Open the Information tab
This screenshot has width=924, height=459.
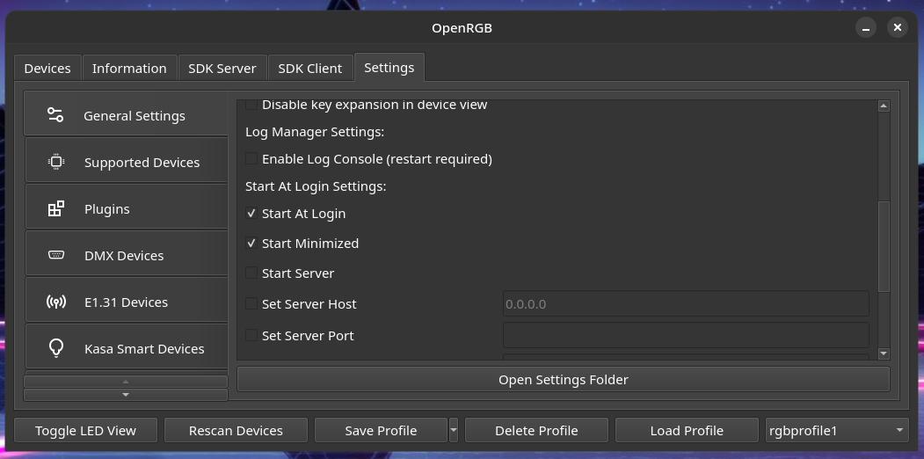click(129, 68)
